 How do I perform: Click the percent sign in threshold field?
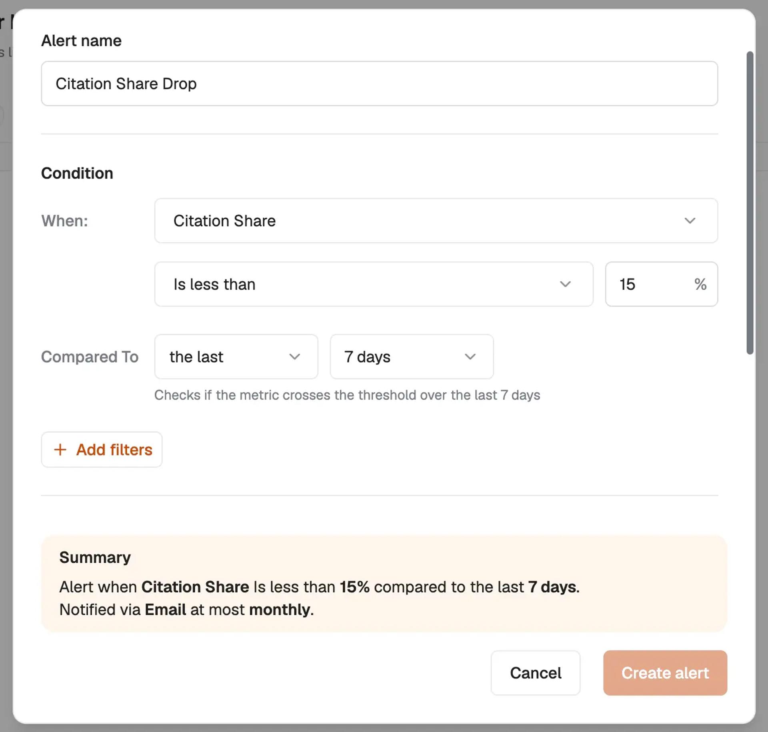700,284
